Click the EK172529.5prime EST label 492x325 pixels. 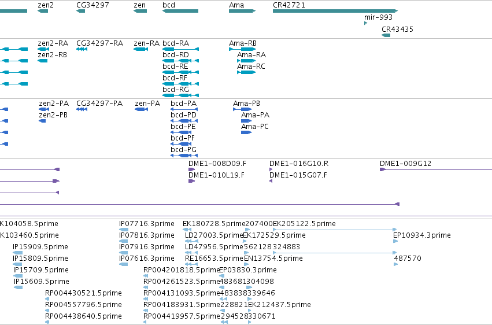pyautogui.click(x=274, y=235)
